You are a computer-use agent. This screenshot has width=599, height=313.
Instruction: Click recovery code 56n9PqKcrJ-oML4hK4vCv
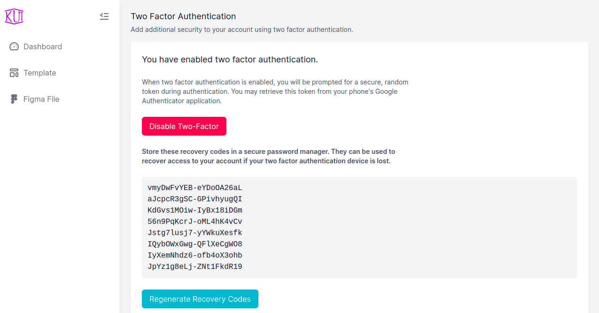point(195,221)
